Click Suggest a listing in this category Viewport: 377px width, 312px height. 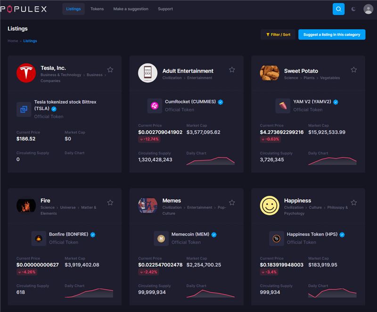pyautogui.click(x=332, y=34)
